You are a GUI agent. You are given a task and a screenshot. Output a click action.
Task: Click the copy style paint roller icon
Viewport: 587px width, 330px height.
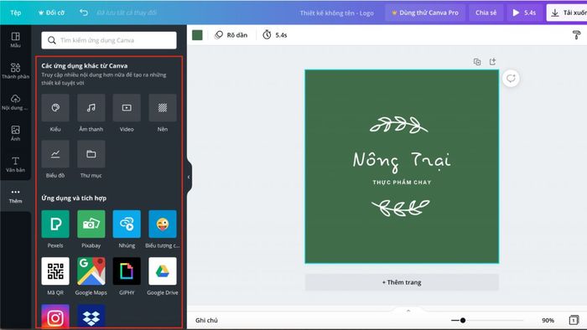(577, 35)
